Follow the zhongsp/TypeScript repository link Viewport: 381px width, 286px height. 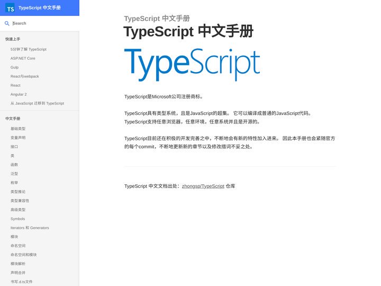203,186
